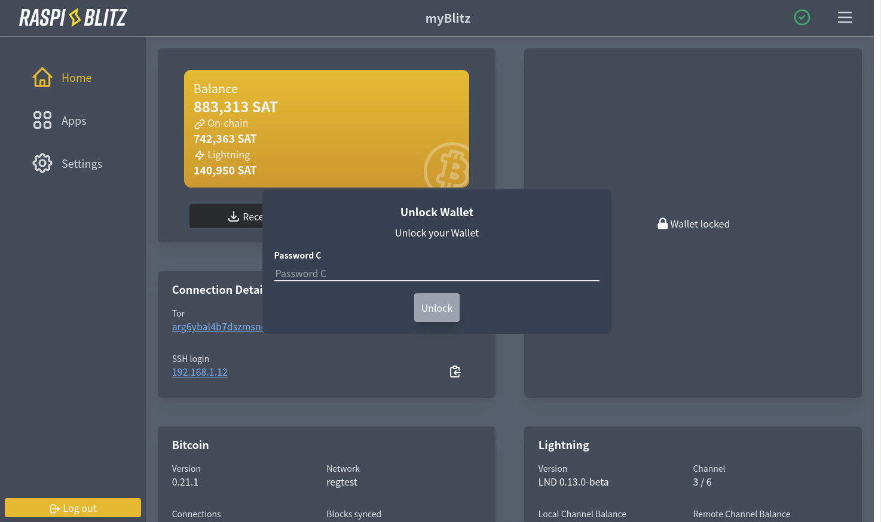Click the green status checkmark icon

point(802,17)
